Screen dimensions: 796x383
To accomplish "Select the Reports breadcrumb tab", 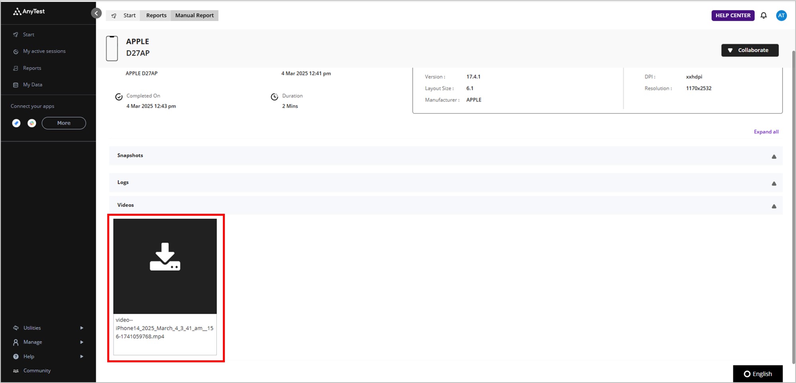I will pos(156,16).
